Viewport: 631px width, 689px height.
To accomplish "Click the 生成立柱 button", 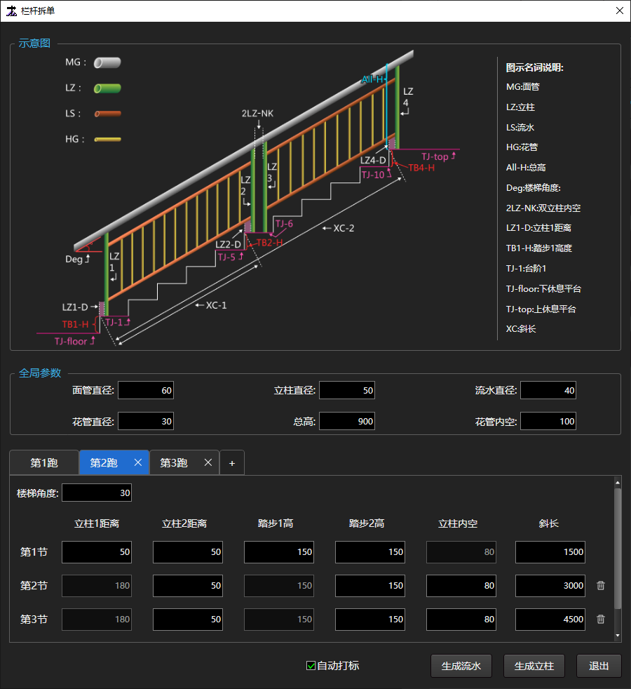I will 534,666.
